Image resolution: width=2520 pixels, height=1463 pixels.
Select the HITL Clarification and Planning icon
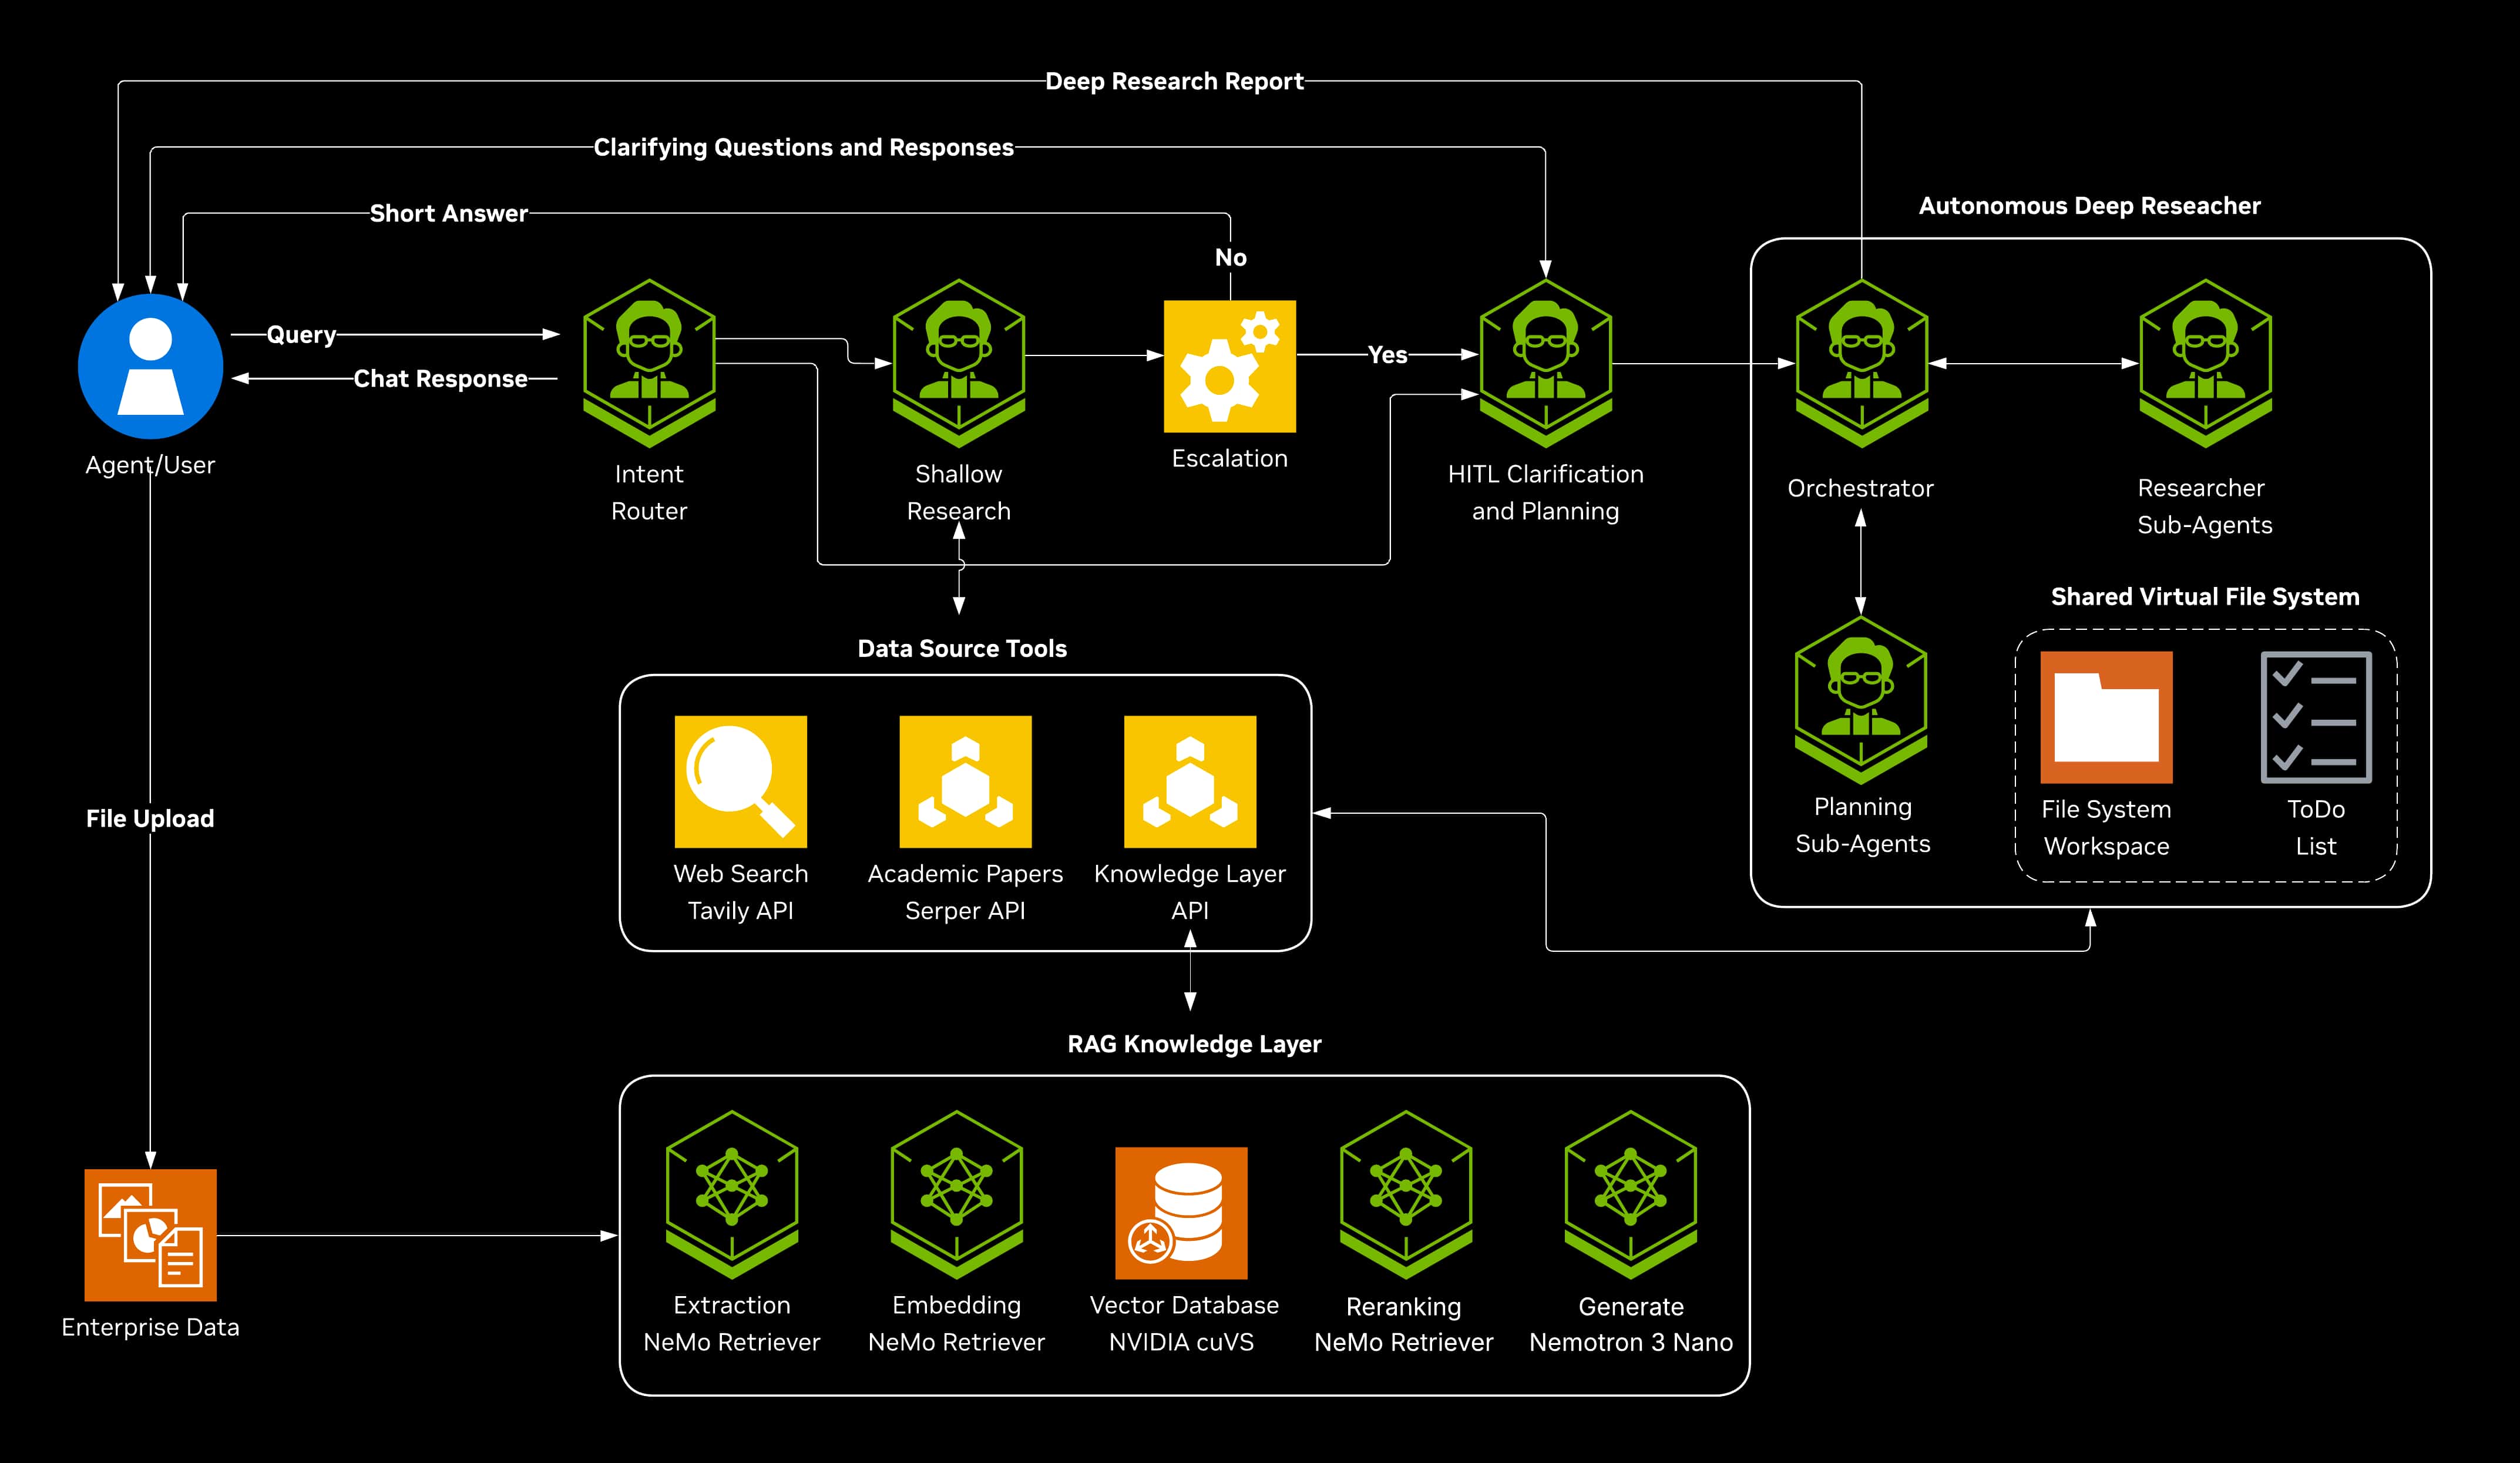1545,362
